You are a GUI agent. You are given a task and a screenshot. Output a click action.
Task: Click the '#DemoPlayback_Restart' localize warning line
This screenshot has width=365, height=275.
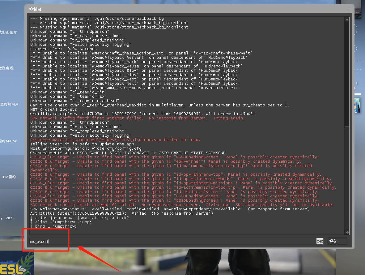139,58
